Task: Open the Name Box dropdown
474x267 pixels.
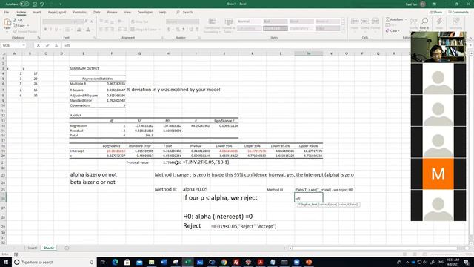Action: point(23,45)
